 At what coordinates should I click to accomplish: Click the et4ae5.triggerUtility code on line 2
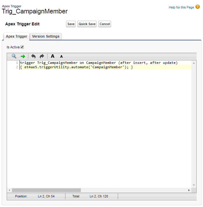(47, 67)
